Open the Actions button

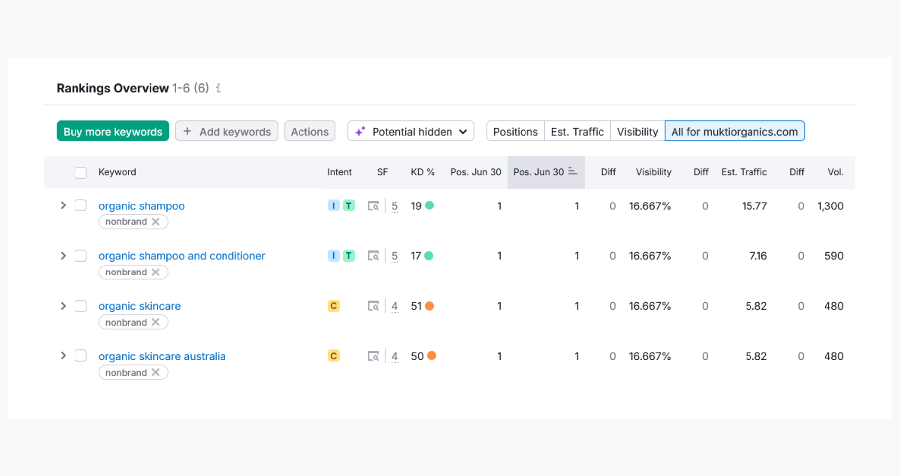coord(310,131)
